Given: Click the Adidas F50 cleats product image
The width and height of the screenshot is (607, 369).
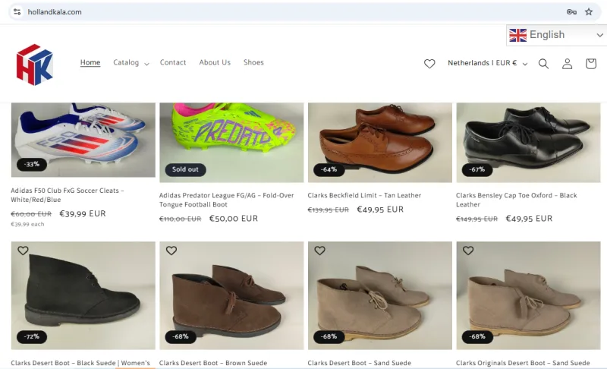Looking at the screenshot, I should coord(83,140).
